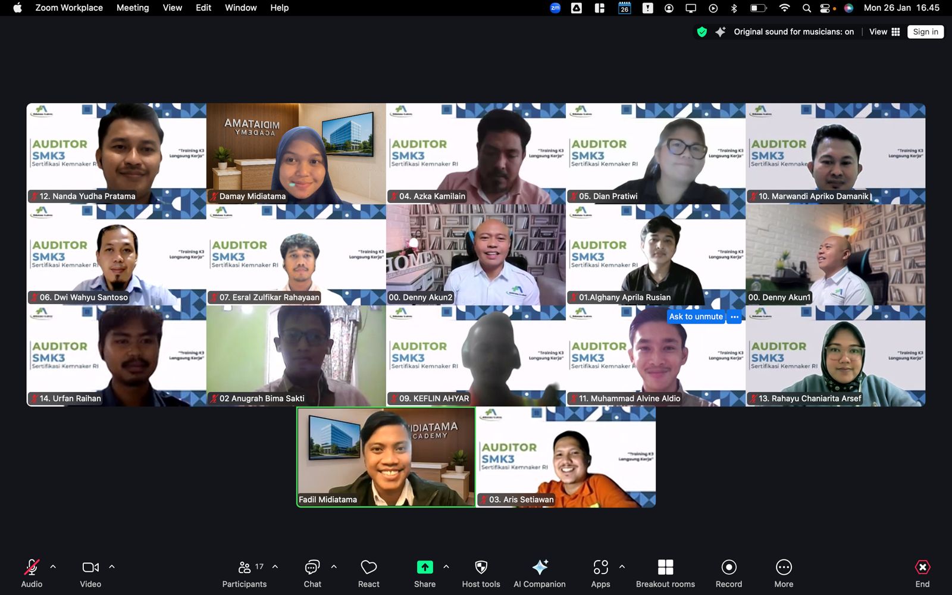The width and height of the screenshot is (952, 595).
Task: Toggle the camera with Video button
Action: 90,573
